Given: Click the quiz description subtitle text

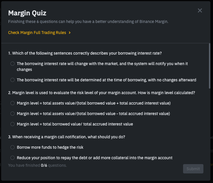Looking at the screenshot, I should pyautogui.click(x=88, y=21).
